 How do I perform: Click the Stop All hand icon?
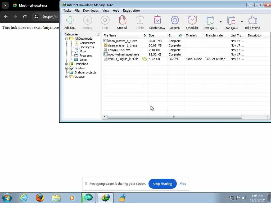[x=122, y=20]
